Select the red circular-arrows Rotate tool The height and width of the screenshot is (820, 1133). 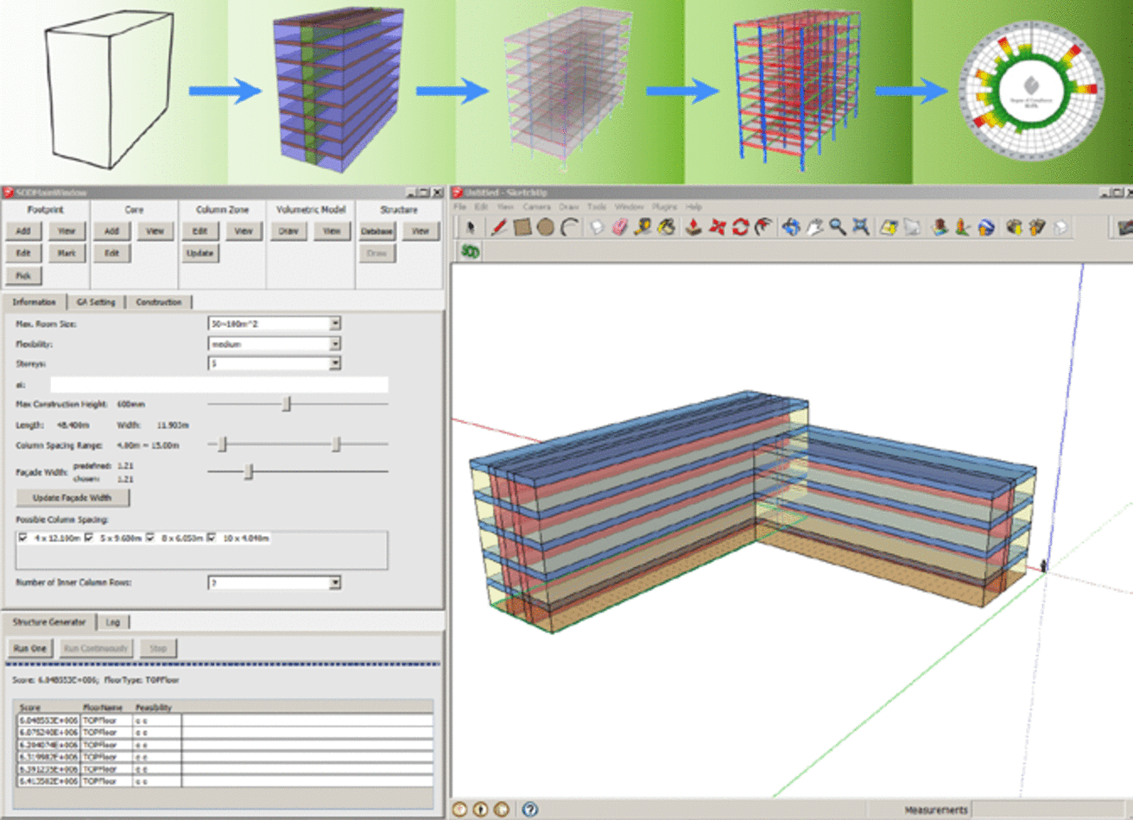[740, 227]
